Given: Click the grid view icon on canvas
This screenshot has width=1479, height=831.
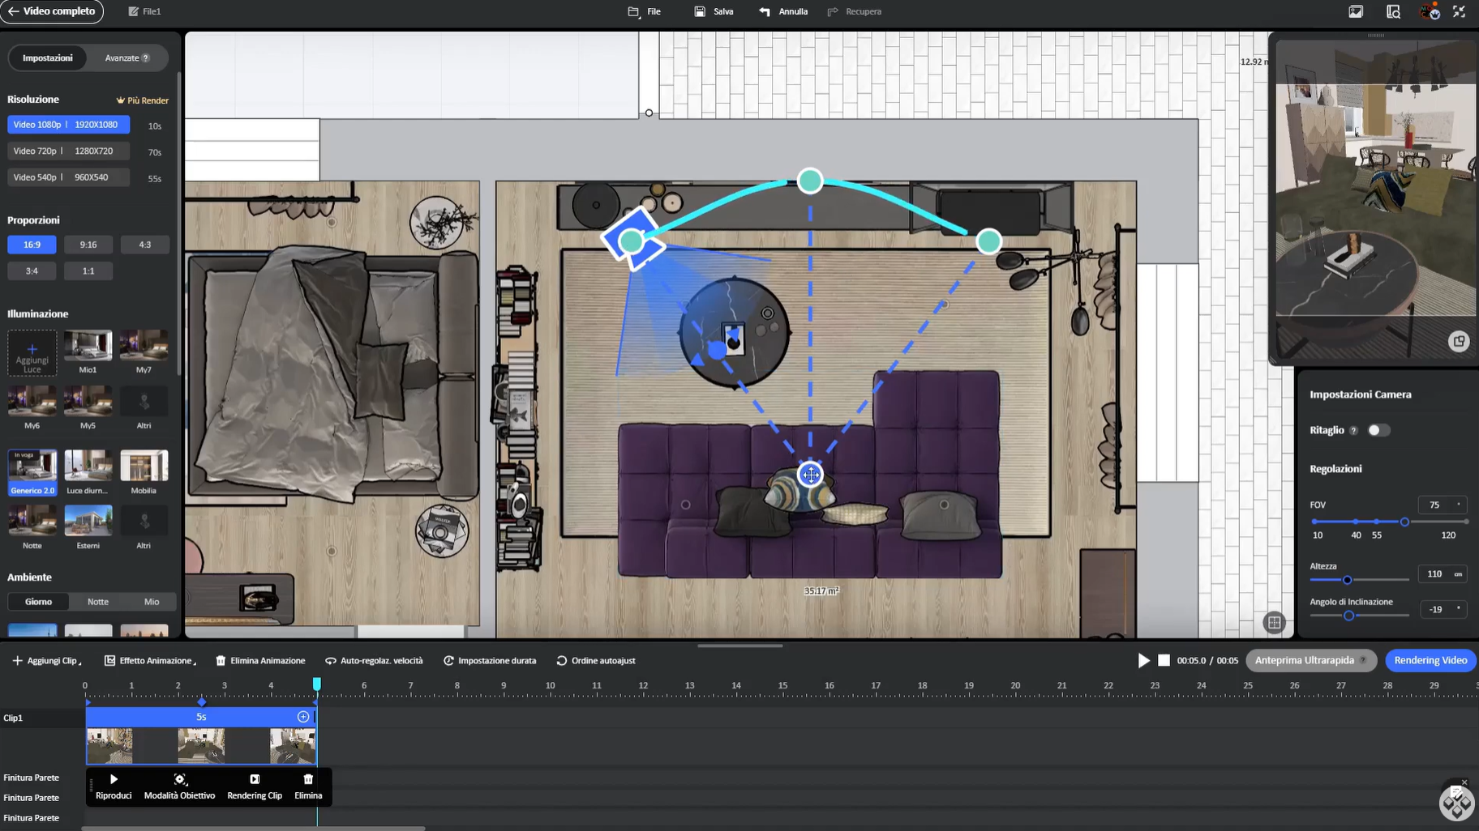Looking at the screenshot, I should [x=1274, y=622].
